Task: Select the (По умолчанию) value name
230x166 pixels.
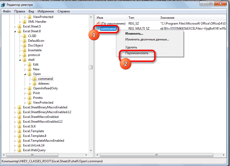Action: pyautogui.click(x=113, y=24)
